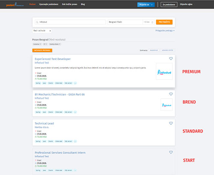Screen dimensions: 214x175
Task: Open the Technical Lead job title
Action: pyautogui.click(x=44, y=124)
